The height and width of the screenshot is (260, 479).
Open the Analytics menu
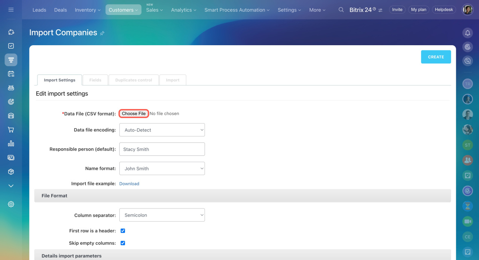pyautogui.click(x=184, y=10)
